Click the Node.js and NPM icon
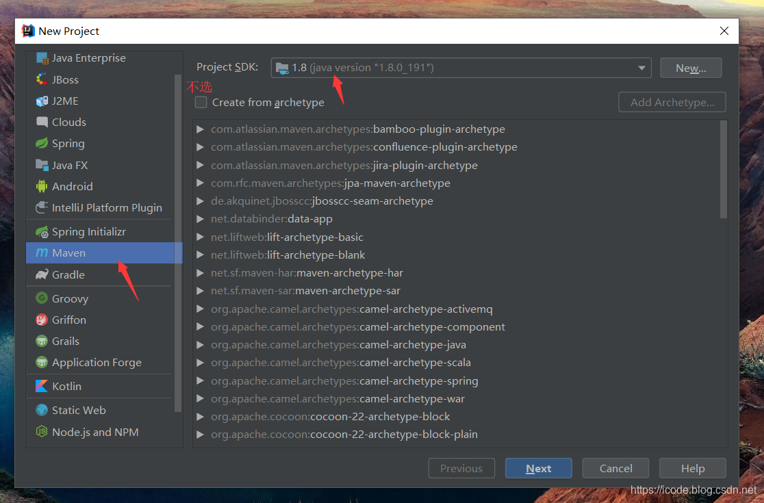Viewport: 764px width, 503px height. (x=42, y=432)
